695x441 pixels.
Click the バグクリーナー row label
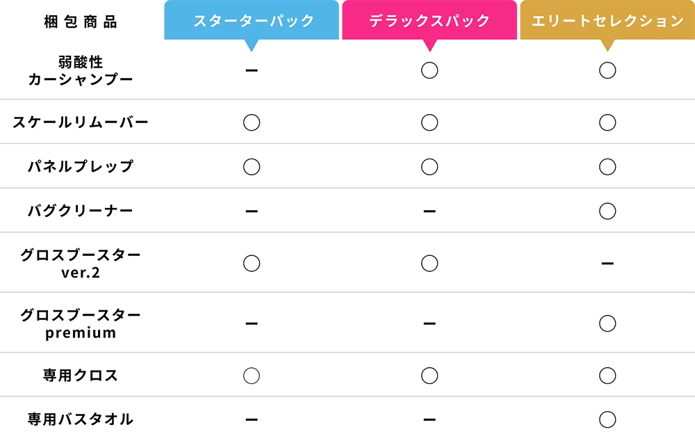tap(80, 210)
